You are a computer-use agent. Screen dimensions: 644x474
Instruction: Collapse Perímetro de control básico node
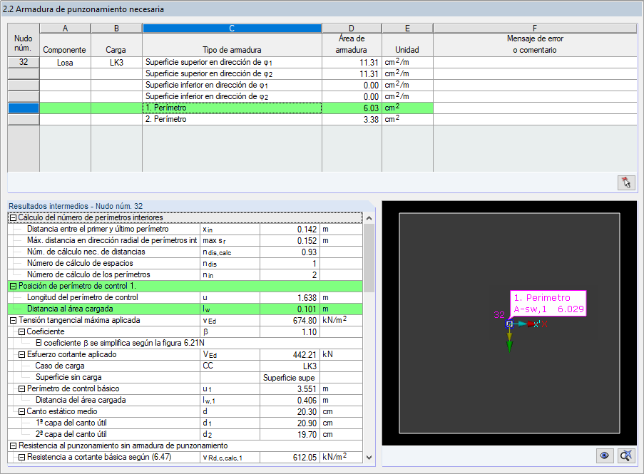click(x=22, y=388)
